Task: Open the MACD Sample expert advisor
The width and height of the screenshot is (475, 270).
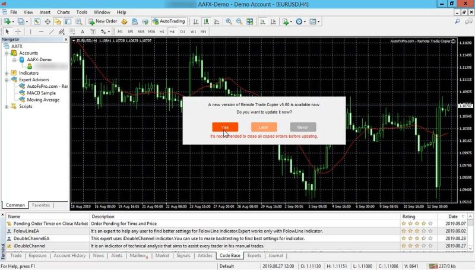Action: (41, 93)
